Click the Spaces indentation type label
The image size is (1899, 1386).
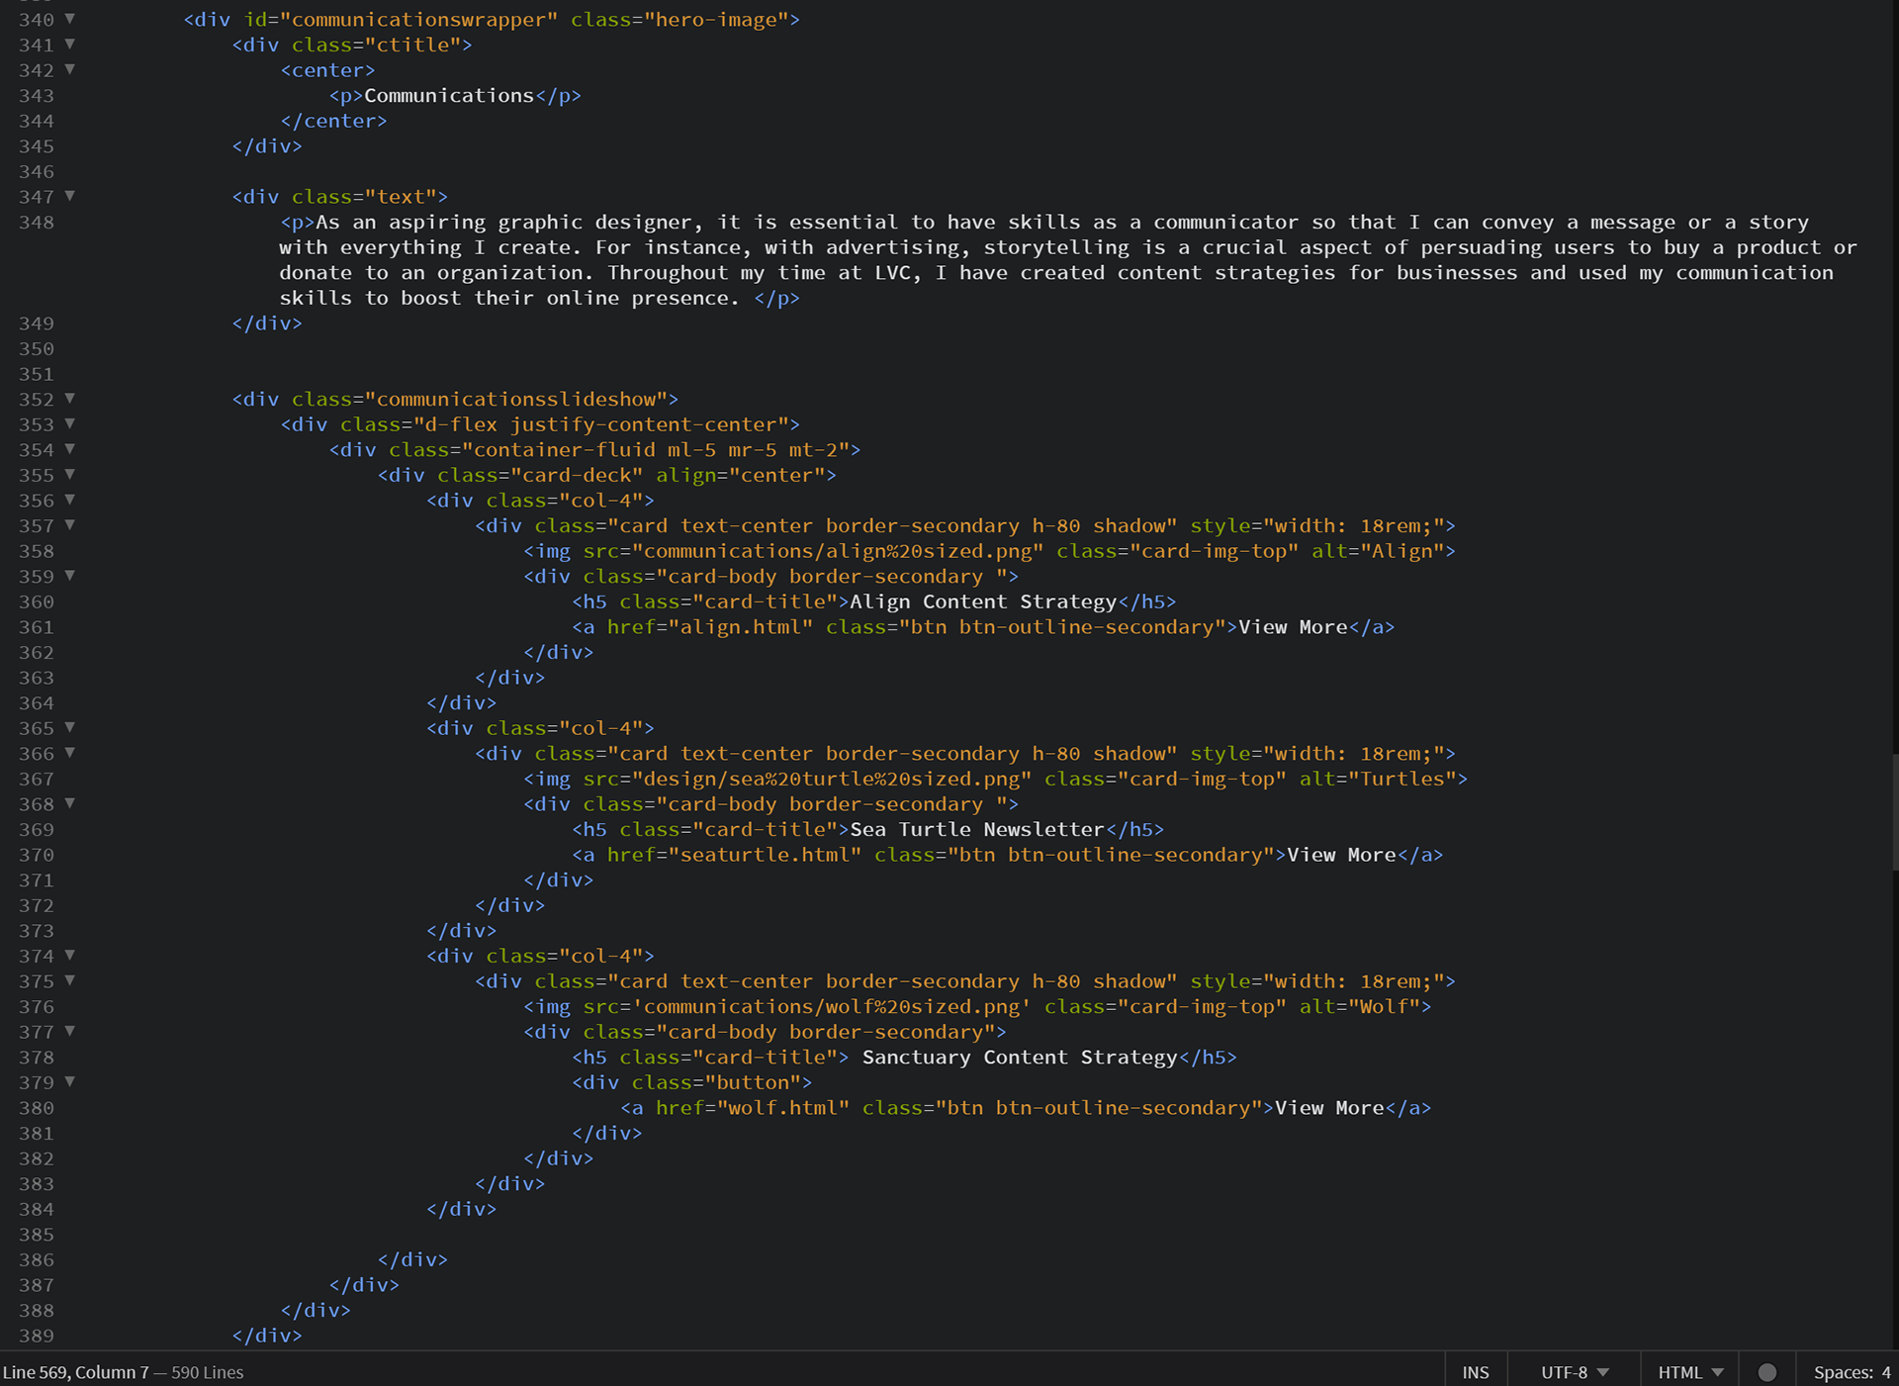tap(1843, 1372)
